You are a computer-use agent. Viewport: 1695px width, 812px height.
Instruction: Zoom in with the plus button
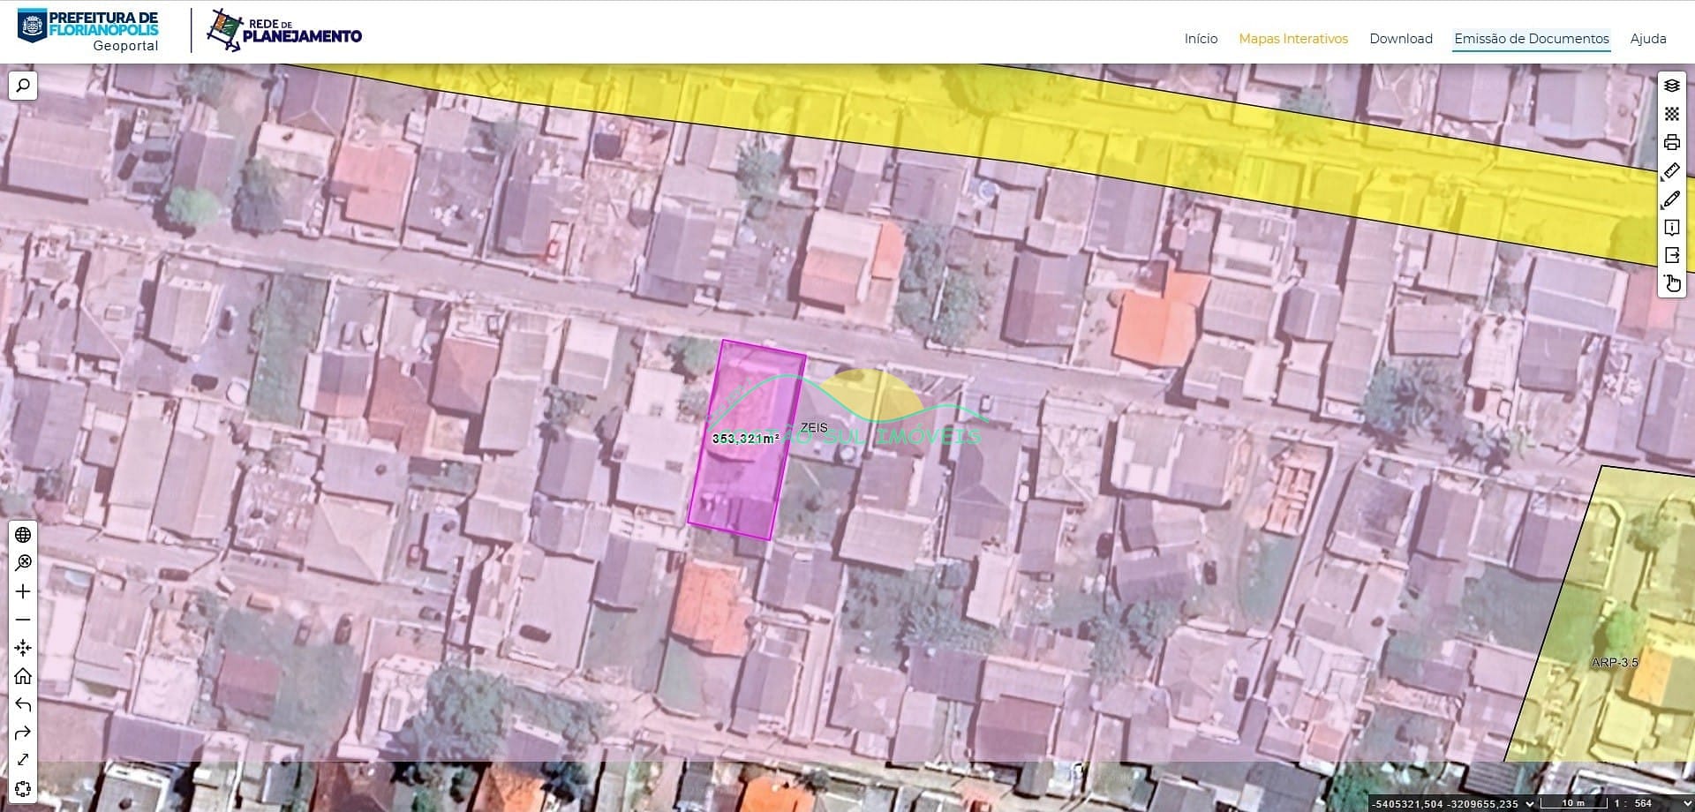(23, 591)
